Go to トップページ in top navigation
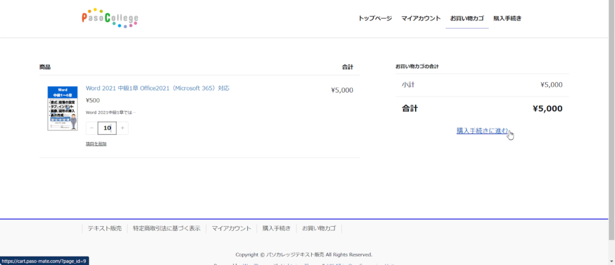Viewport: 615px width, 265px height. (375, 19)
